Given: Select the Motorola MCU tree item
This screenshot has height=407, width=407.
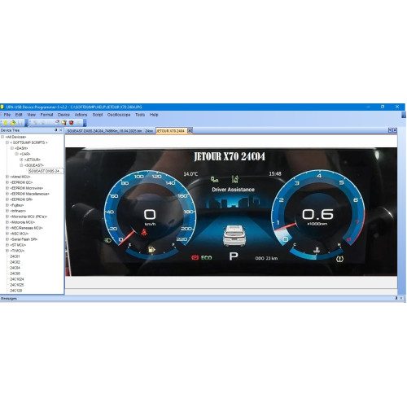Looking at the screenshot, I should point(22,222).
